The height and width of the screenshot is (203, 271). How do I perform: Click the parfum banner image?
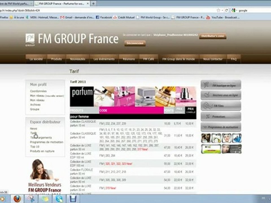pos(133,96)
